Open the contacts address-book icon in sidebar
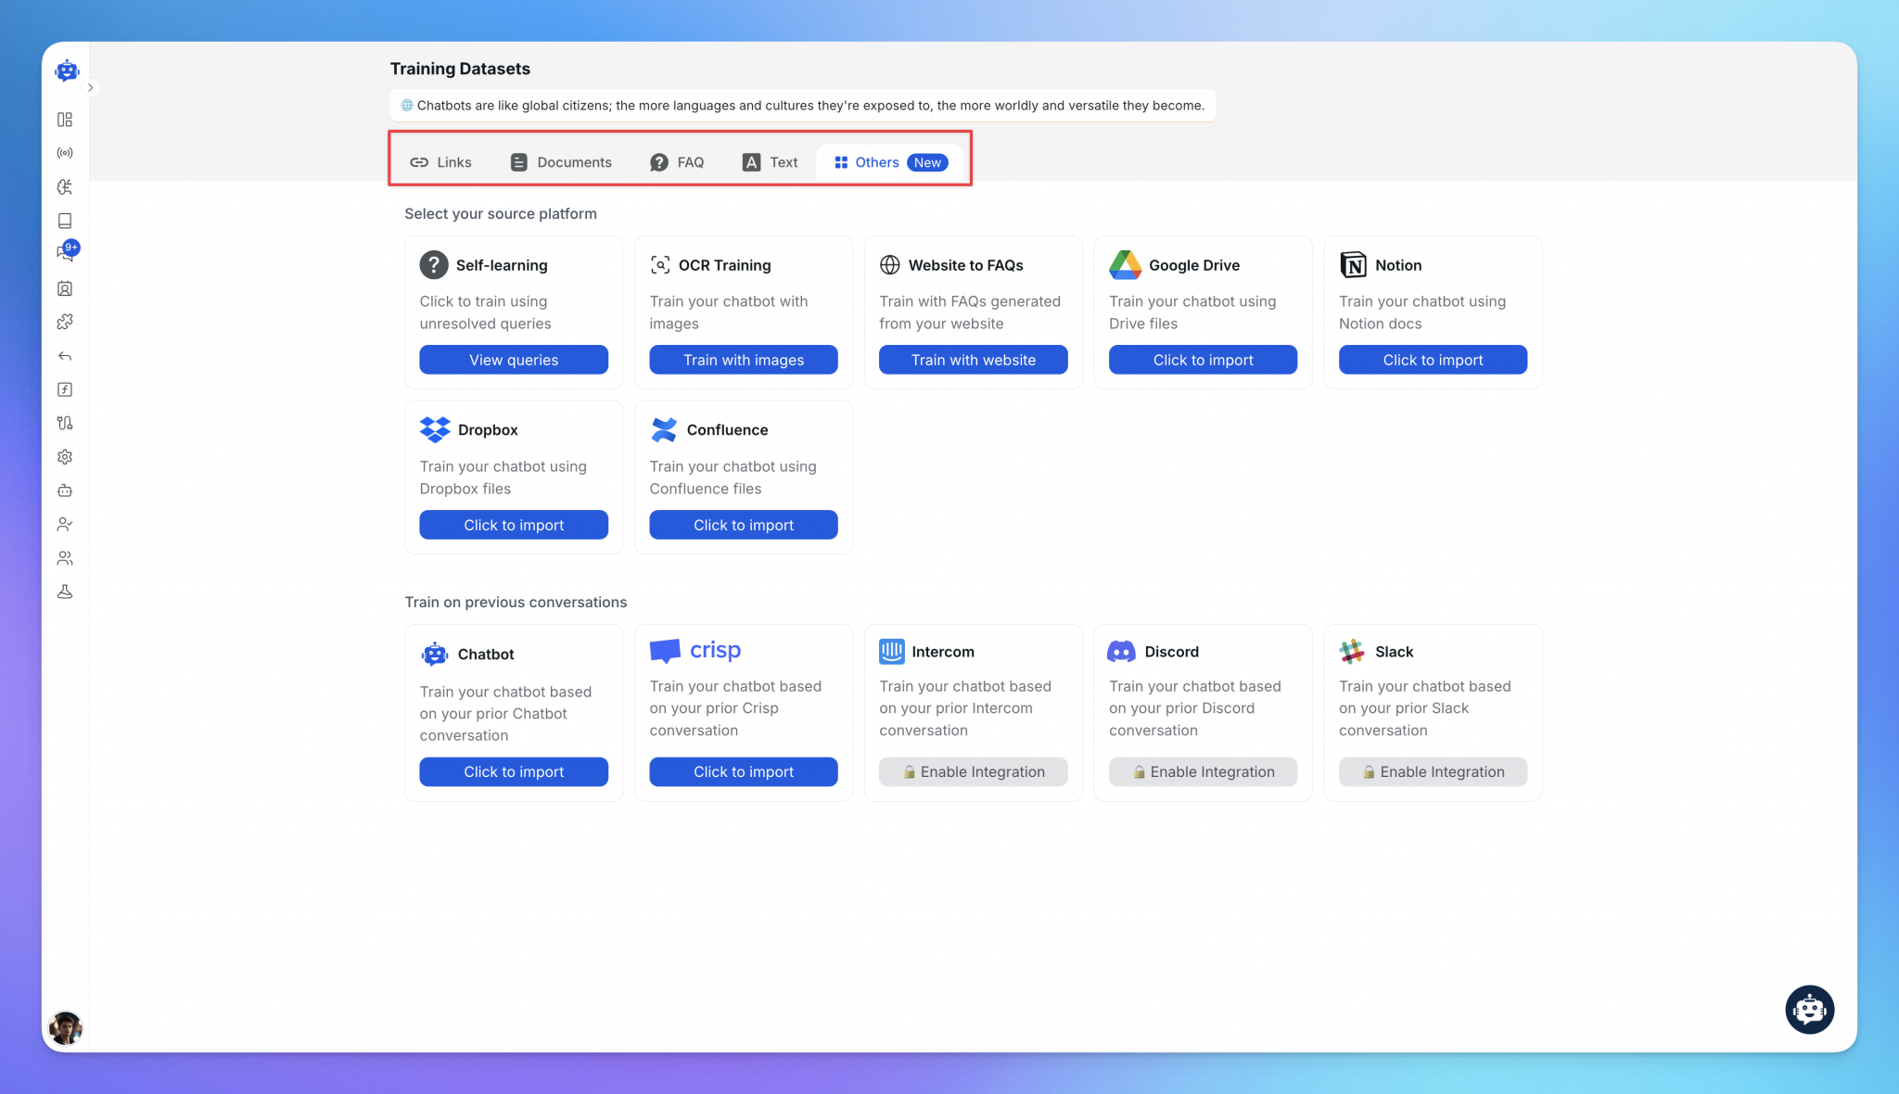This screenshot has height=1094, width=1899. (x=65, y=288)
